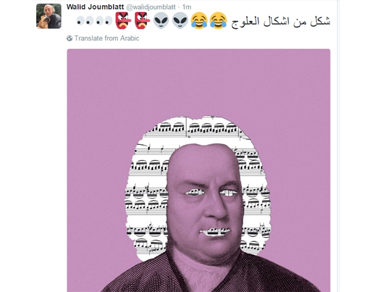Open the attached purple portrait image
388x292 pixels.
(x=198, y=170)
